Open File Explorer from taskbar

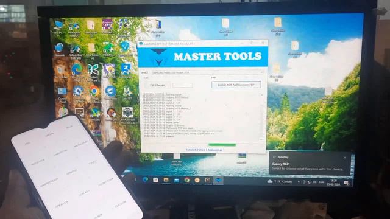click(x=166, y=180)
